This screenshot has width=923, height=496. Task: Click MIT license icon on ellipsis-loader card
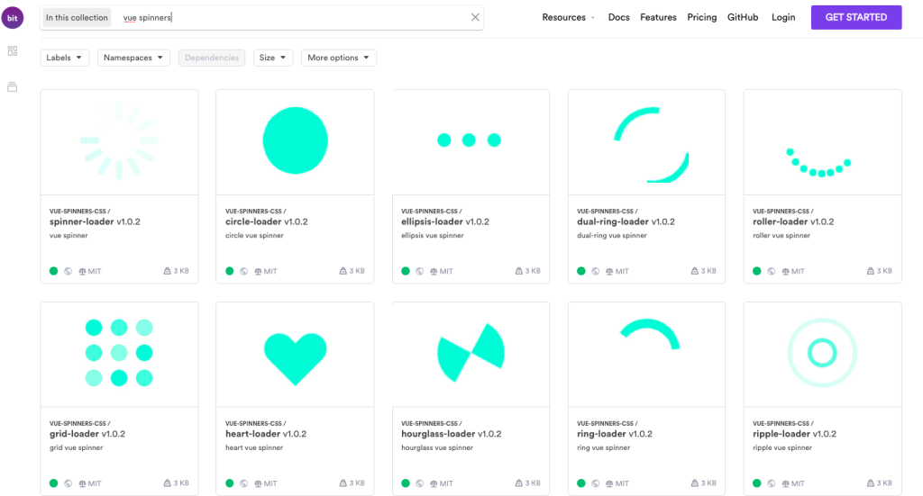click(x=434, y=271)
